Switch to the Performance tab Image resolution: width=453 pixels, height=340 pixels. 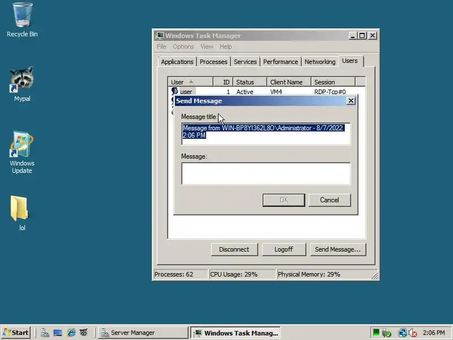click(280, 62)
